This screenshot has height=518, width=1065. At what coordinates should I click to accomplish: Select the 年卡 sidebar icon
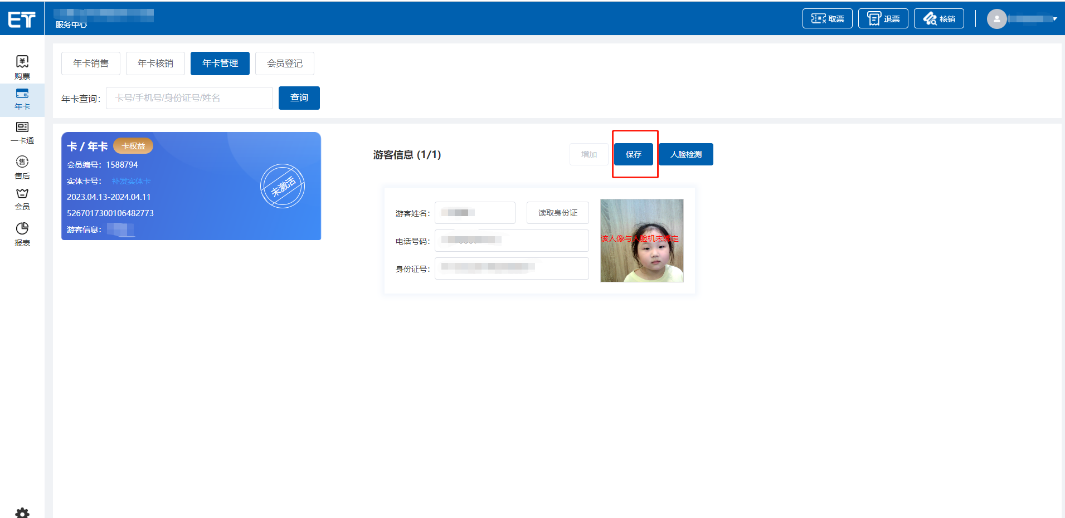click(22, 99)
